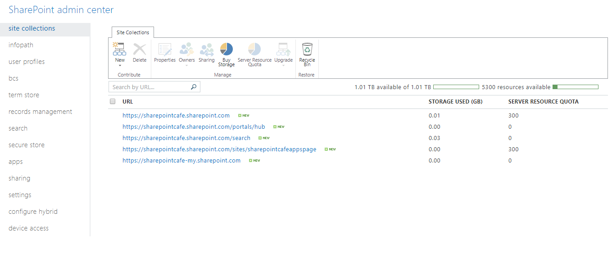Click the NEW badge beside the search site

coord(264,138)
